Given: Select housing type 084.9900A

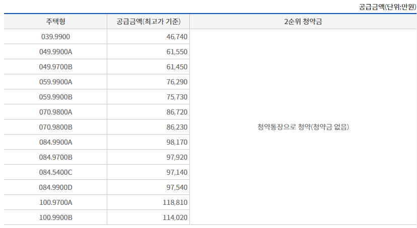Looking at the screenshot, I should pos(55,142).
